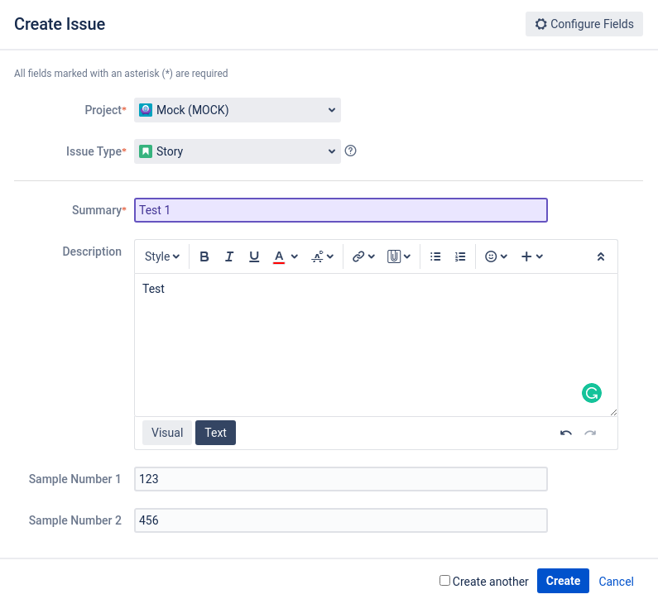This screenshot has width=658, height=599.
Task: Switch to Text editor tab
Action: coord(216,433)
